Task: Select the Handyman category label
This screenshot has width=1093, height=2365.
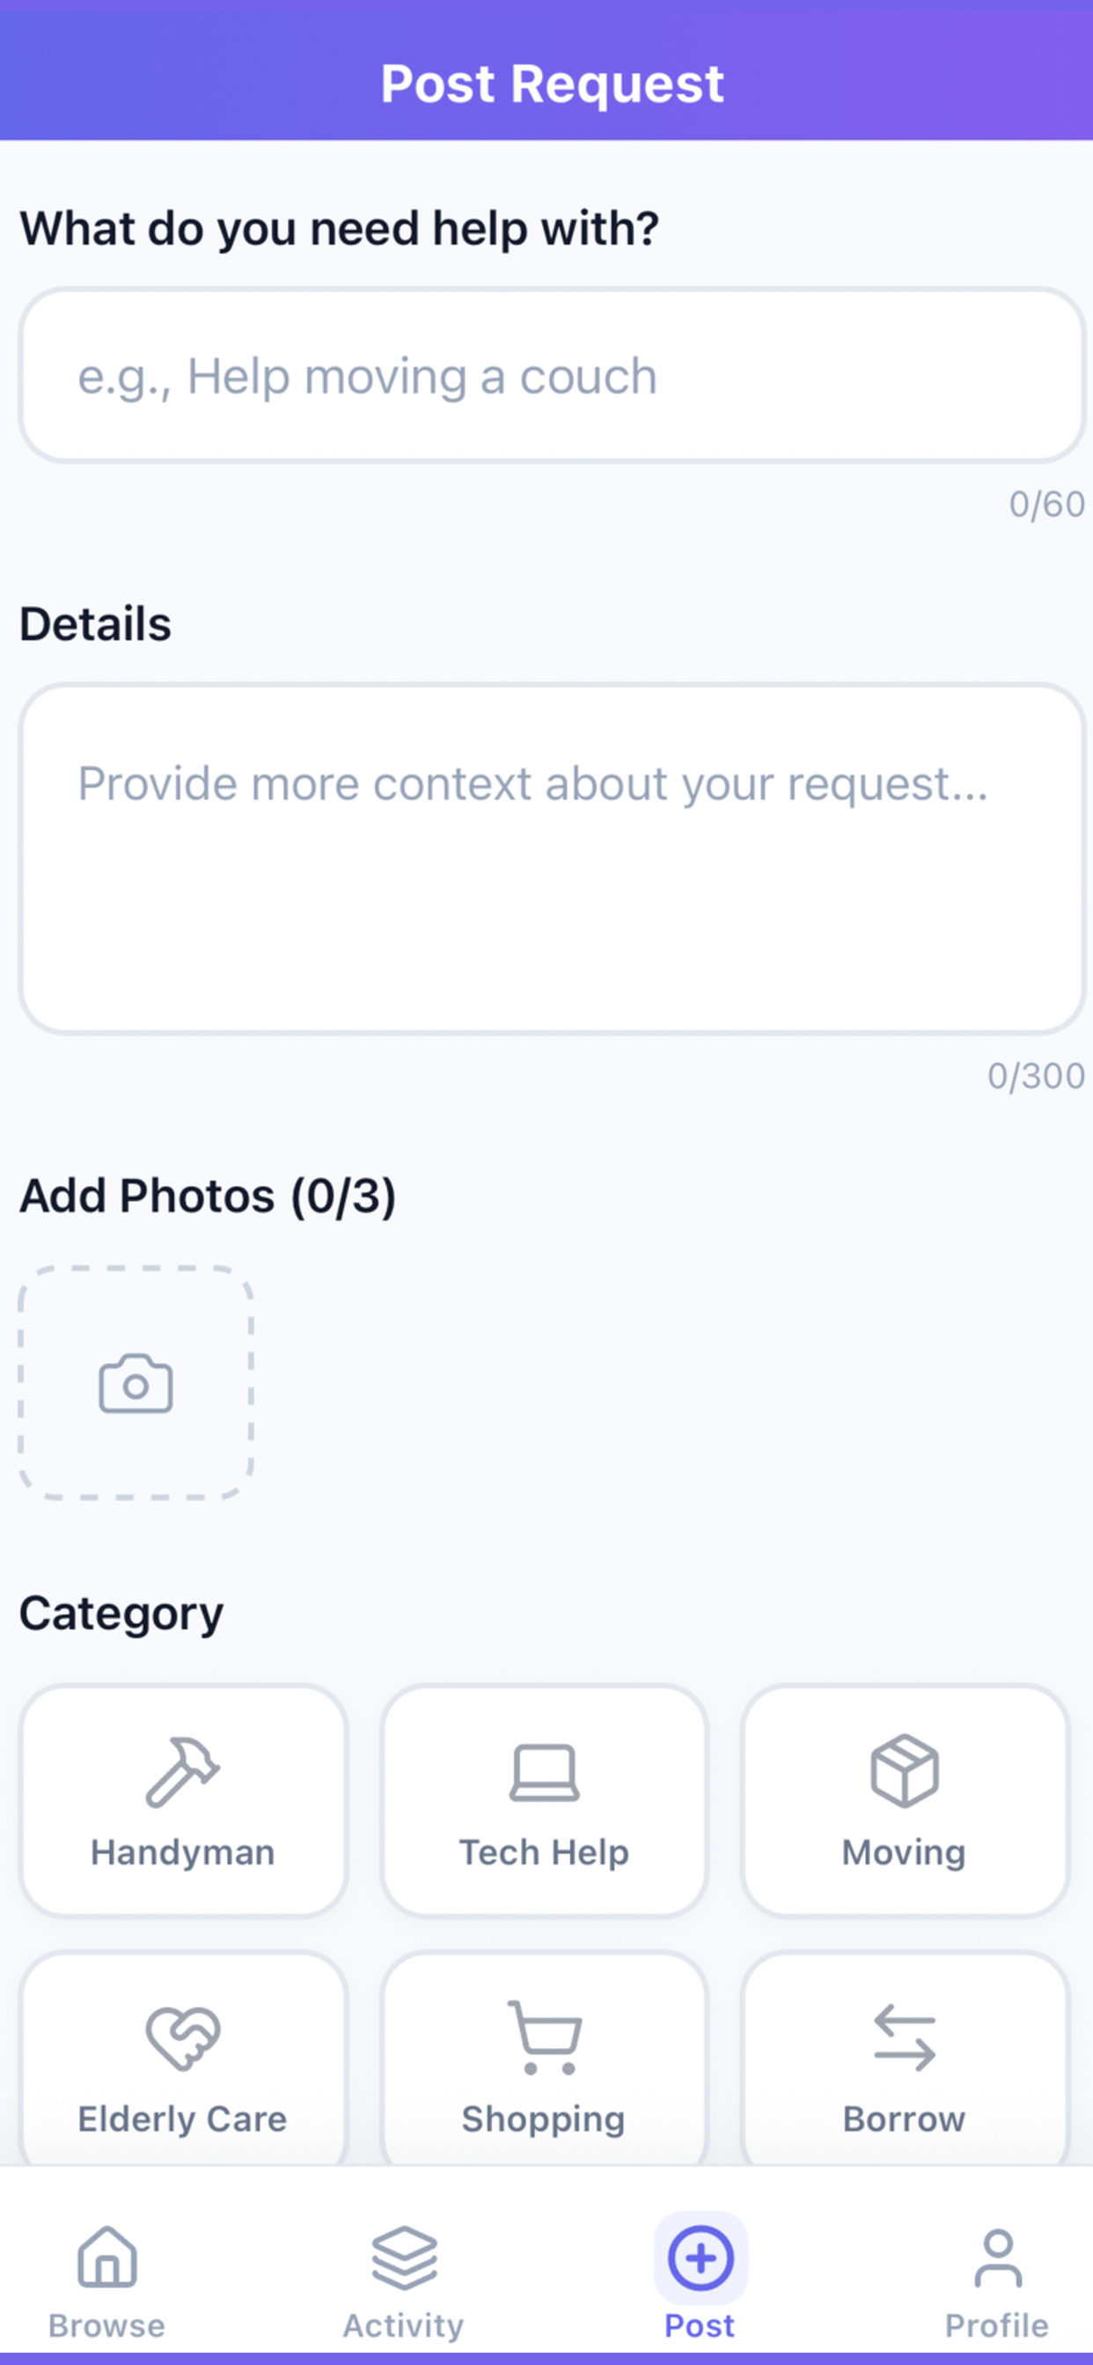Action: [x=182, y=1852]
